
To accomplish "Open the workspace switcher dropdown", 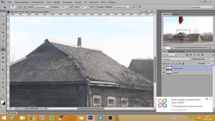I will (202, 7).
